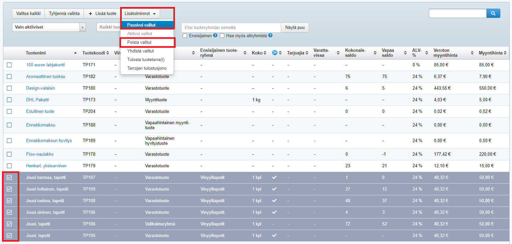Collapse the Lisätoiminnot dropdown button

click(140, 14)
